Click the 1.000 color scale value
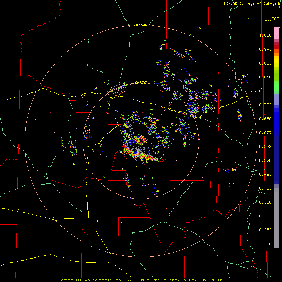Viewport: 282px width, 282px height. (265, 35)
